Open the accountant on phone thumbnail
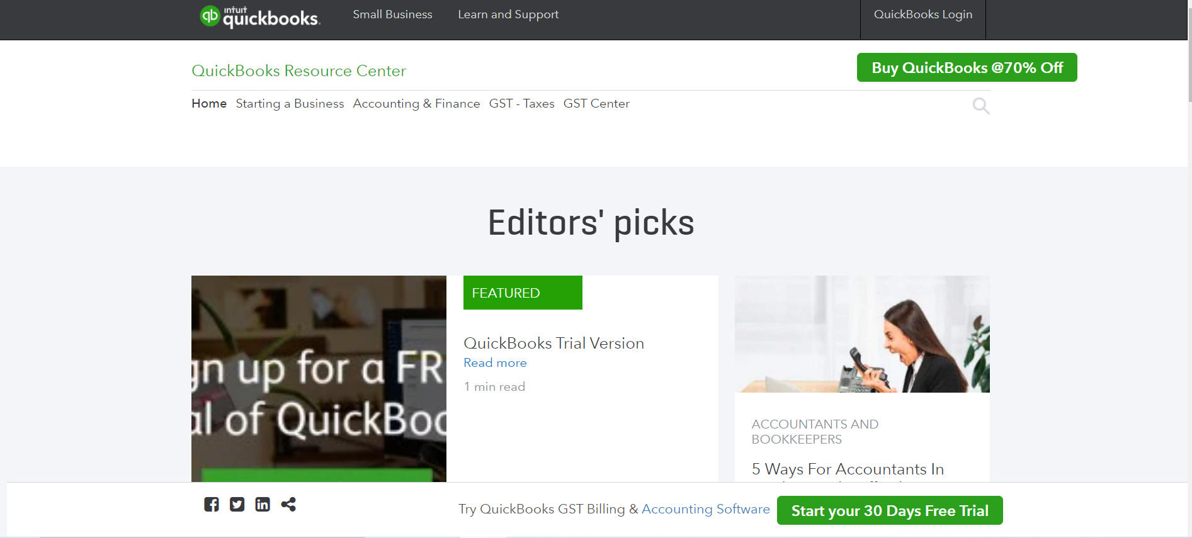1192x538 pixels. coord(862,334)
